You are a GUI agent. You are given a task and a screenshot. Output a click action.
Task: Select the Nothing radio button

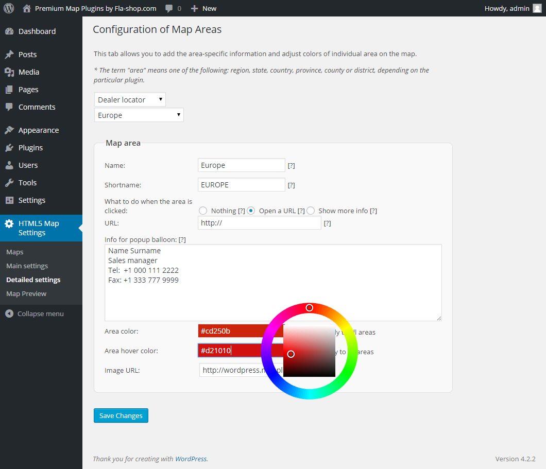pyautogui.click(x=203, y=211)
